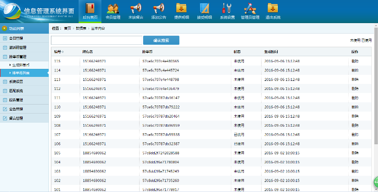Open the 未读留言 megaphone icon

coord(136,9)
